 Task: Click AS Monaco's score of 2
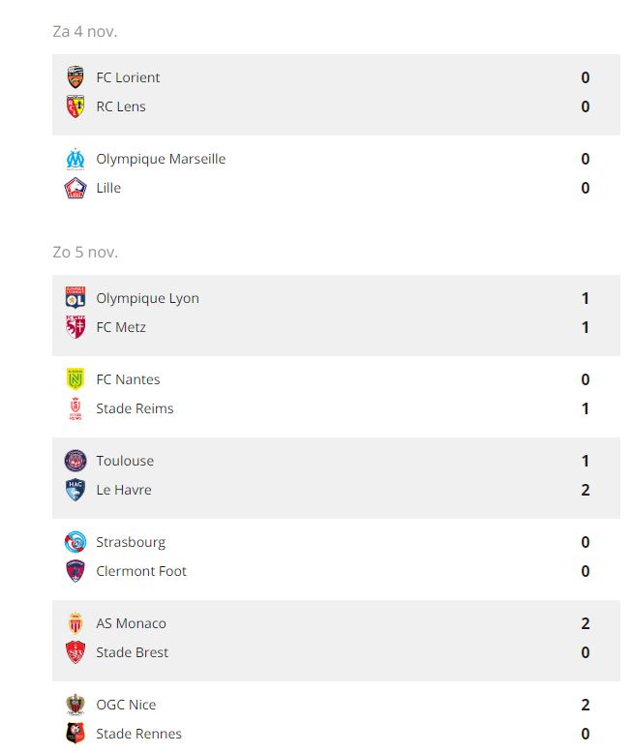click(586, 623)
